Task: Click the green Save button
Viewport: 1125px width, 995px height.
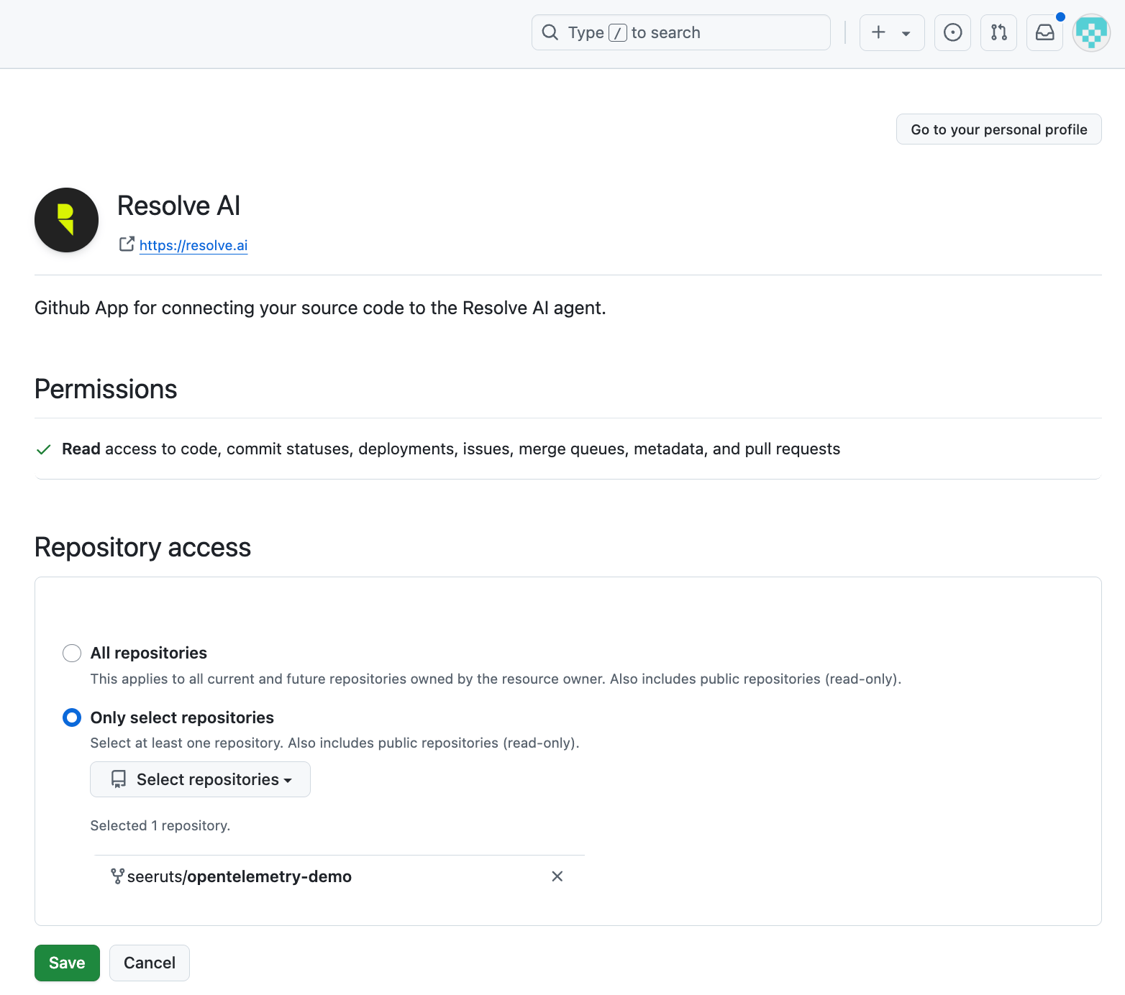Action: (x=67, y=963)
